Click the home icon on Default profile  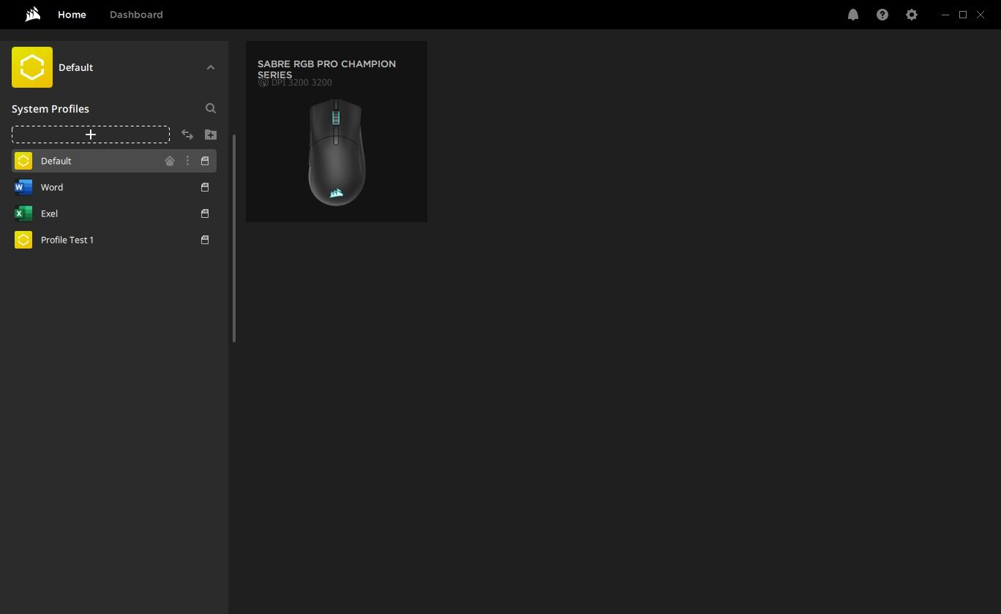tap(170, 161)
